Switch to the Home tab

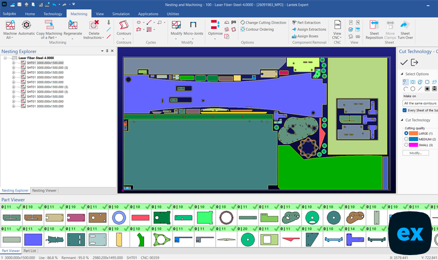30,14
